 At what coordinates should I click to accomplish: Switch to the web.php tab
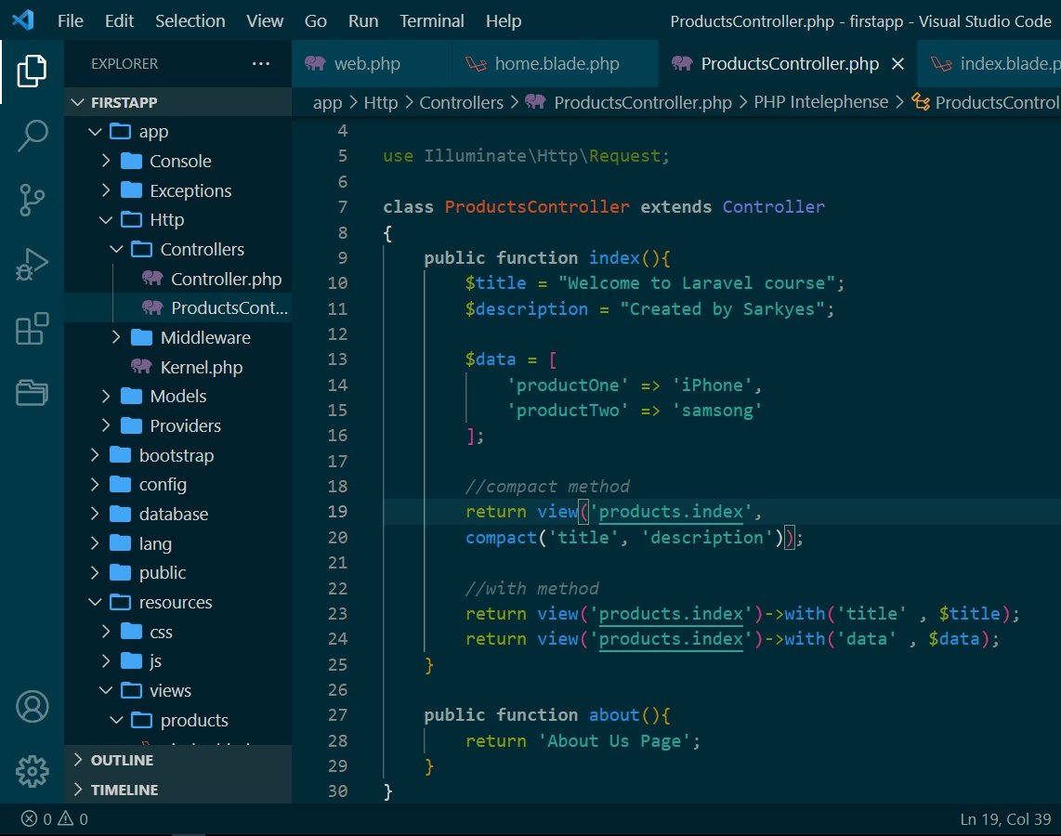(371, 63)
